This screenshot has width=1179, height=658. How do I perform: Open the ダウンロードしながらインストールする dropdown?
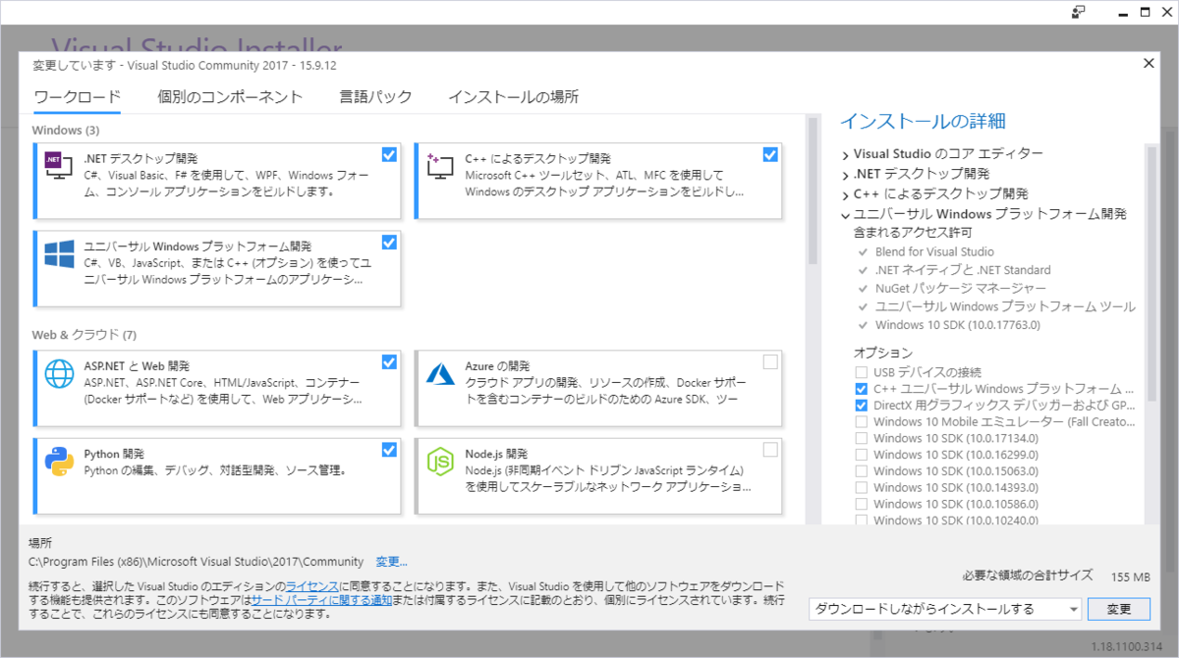[x=944, y=609]
